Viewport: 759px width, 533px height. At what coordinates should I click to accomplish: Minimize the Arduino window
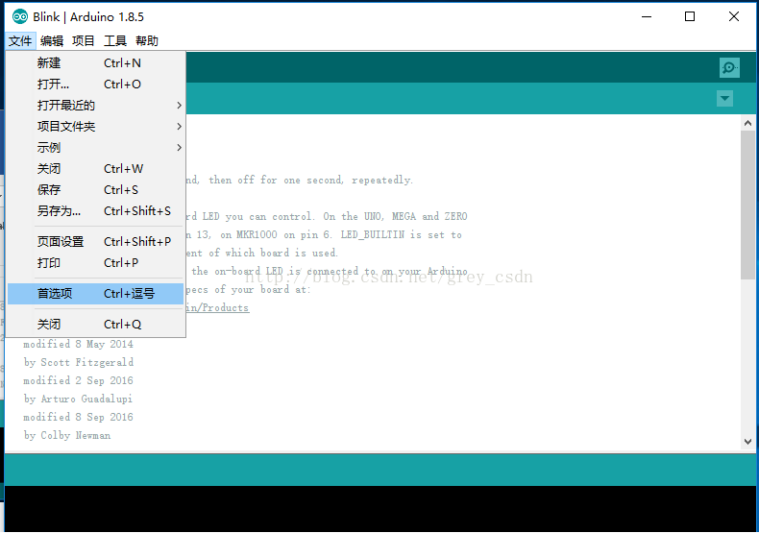647,17
